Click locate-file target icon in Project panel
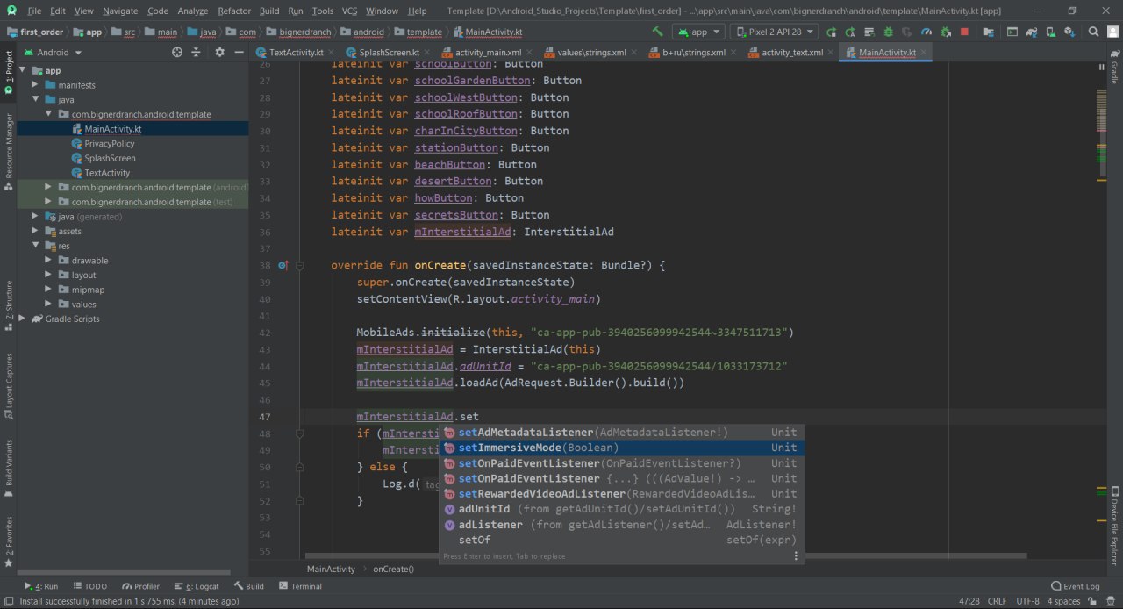Viewport: 1123px width, 609px height. pyautogui.click(x=177, y=53)
